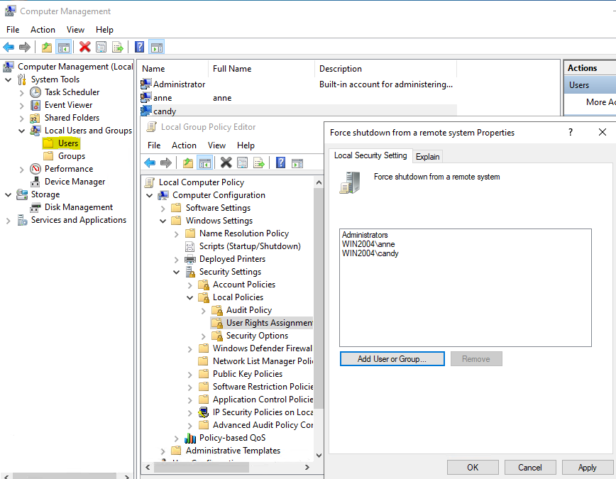Image resolution: width=616 pixels, height=479 pixels.
Task: Open Help via the question mark toolbar icon
Action: pyautogui.click(x=138, y=47)
